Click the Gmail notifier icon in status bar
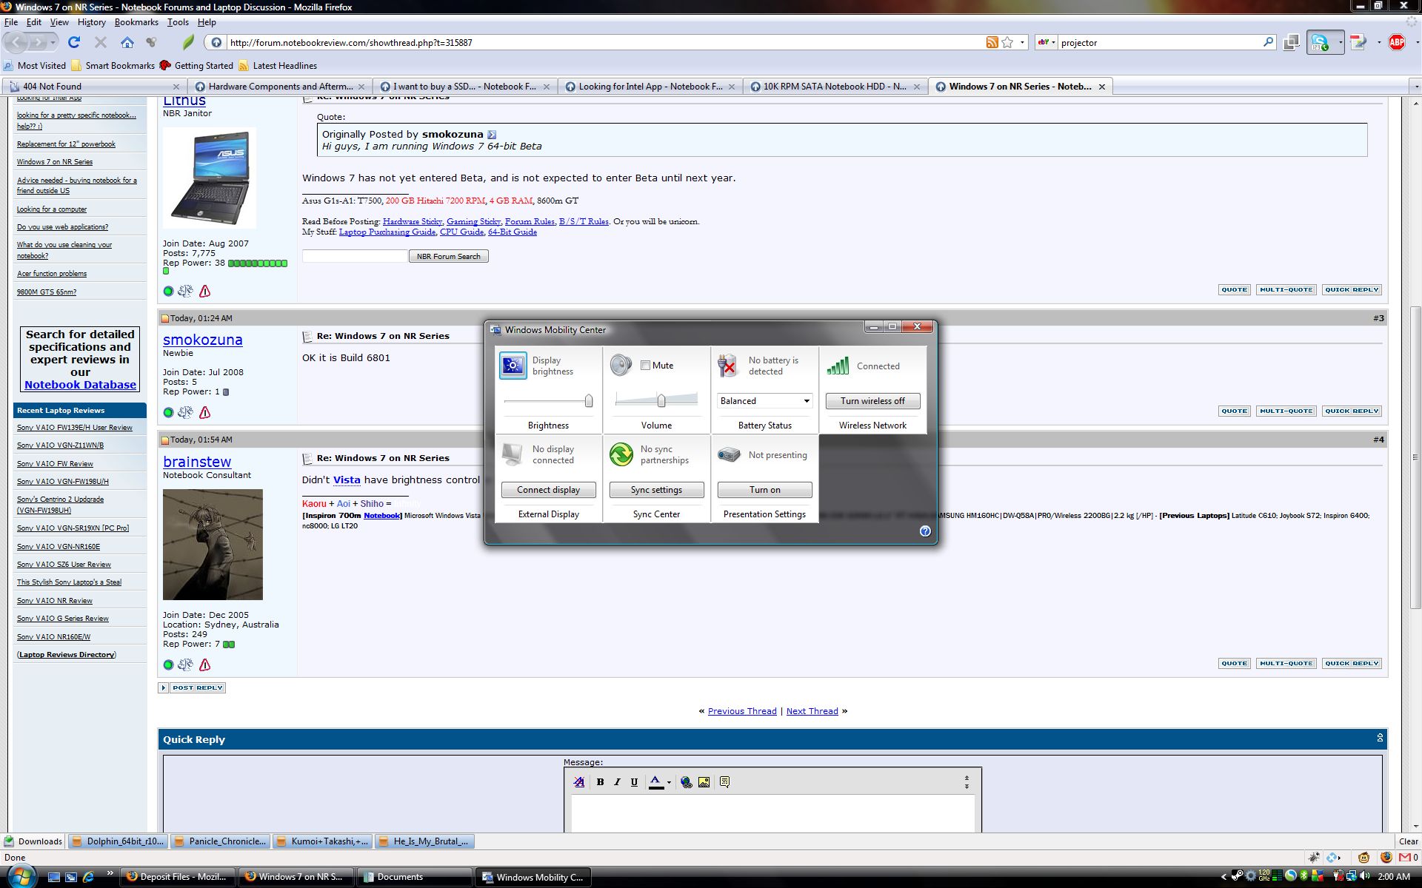The image size is (1422, 888). 1405,858
